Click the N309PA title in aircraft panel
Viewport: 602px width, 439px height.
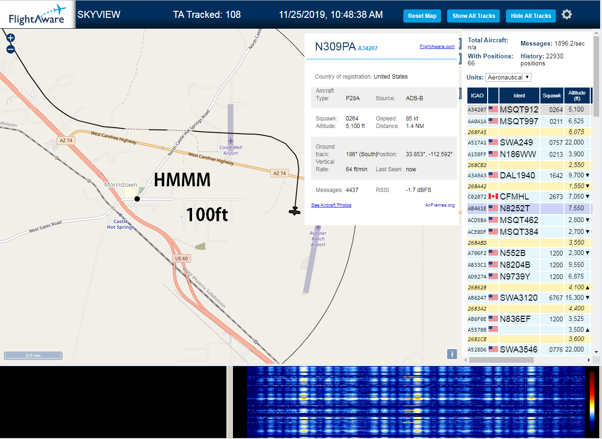pos(335,46)
